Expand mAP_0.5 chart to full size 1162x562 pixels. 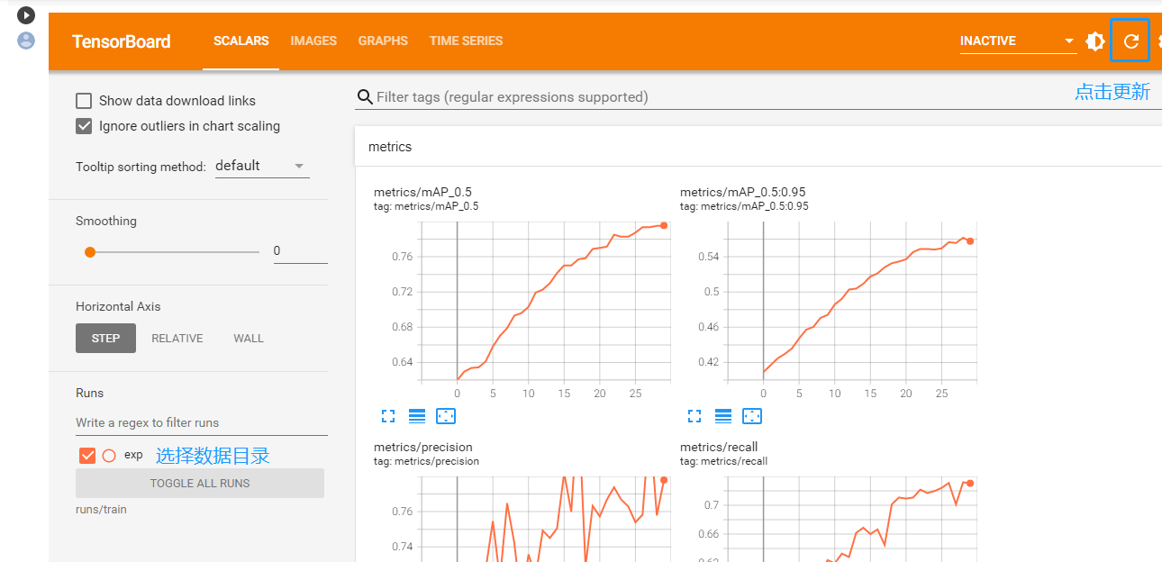388,415
